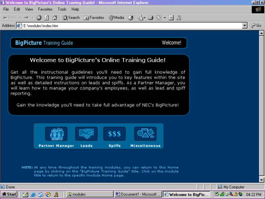Open the View menu

point(29,9)
